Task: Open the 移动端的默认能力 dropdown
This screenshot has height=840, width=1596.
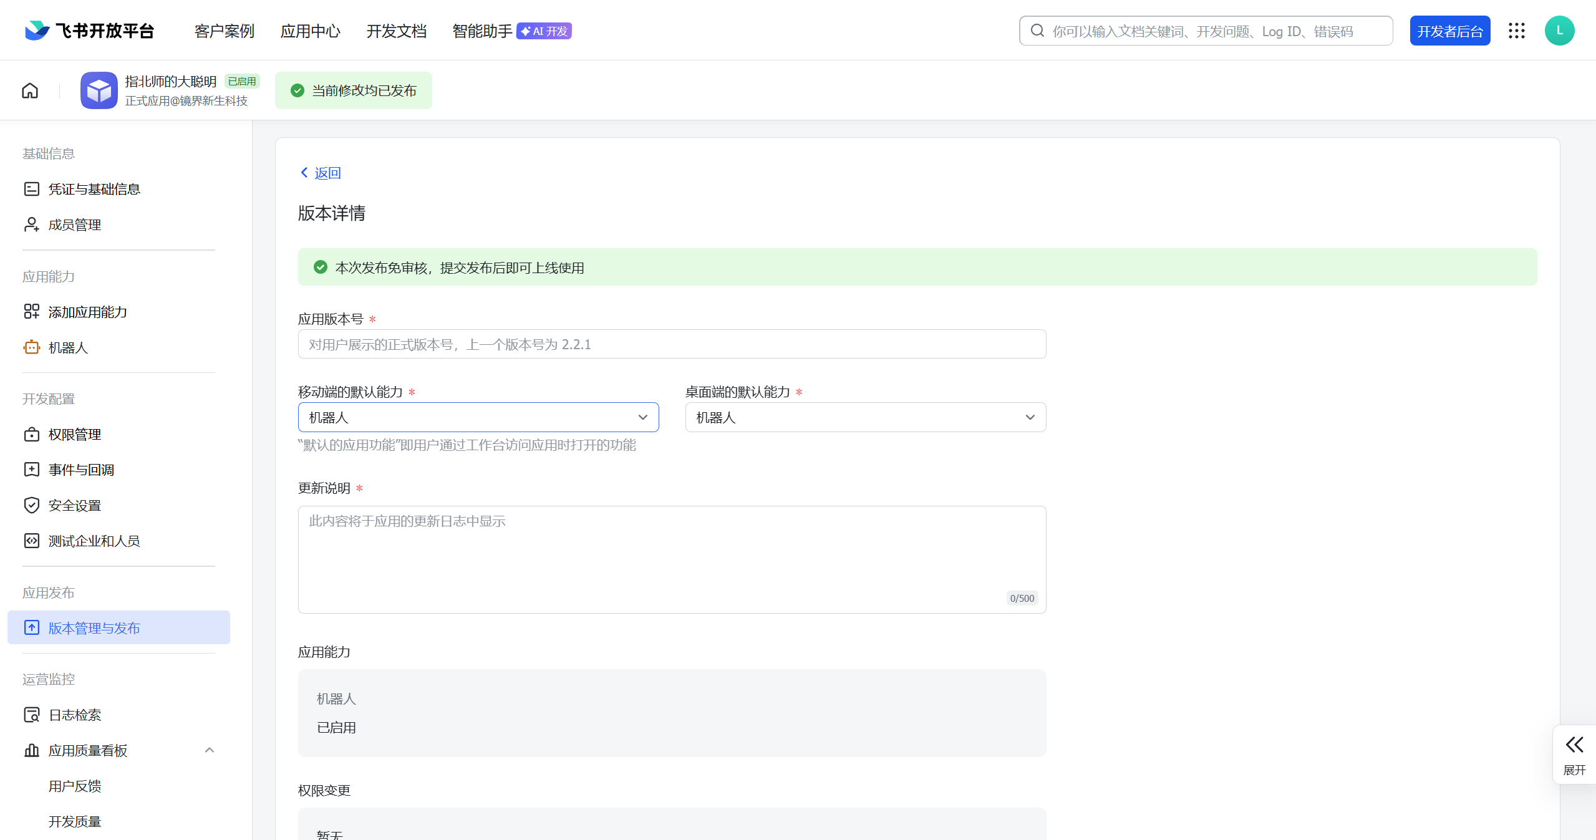Action: click(478, 417)
